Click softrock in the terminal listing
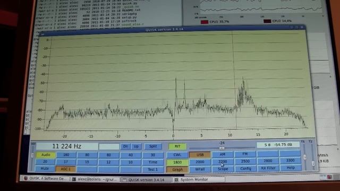 point(130,21)
